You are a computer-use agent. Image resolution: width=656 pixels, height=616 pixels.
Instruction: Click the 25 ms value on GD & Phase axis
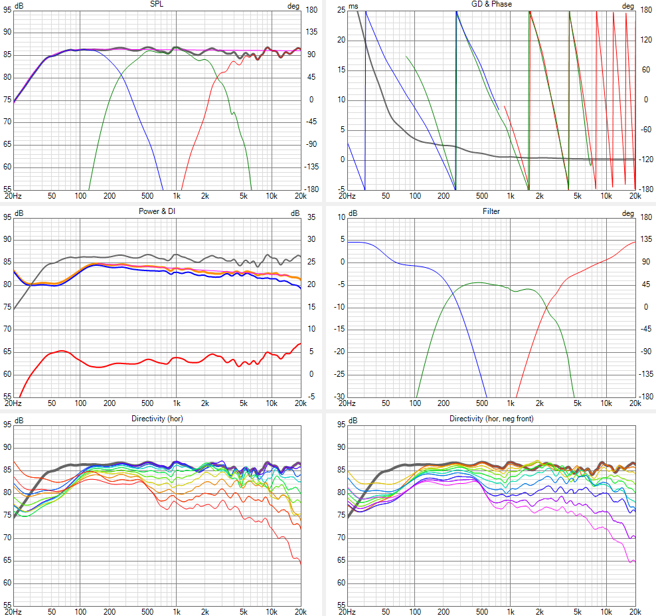point(341,9)
